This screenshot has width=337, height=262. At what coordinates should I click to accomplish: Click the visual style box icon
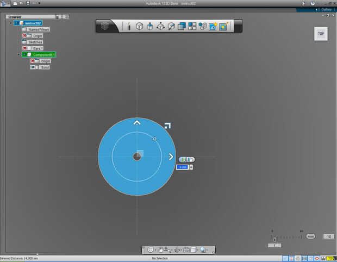coord(193,249)
